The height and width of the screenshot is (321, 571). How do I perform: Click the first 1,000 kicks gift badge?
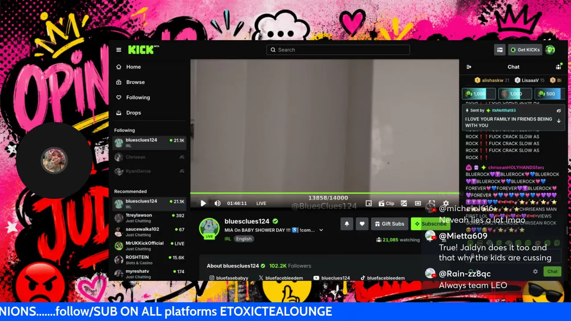click(479, 94)
